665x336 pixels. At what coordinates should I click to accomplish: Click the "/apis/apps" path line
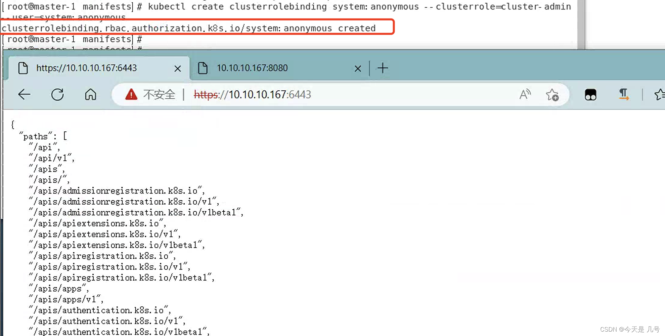coord(59,288)
